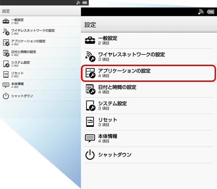Open システム設定 in the small screen

[x=41, y=64]
